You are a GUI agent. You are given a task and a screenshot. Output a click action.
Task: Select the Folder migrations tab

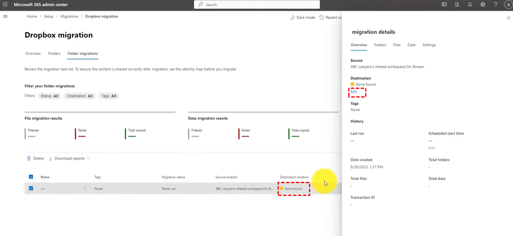click(83, 53)
